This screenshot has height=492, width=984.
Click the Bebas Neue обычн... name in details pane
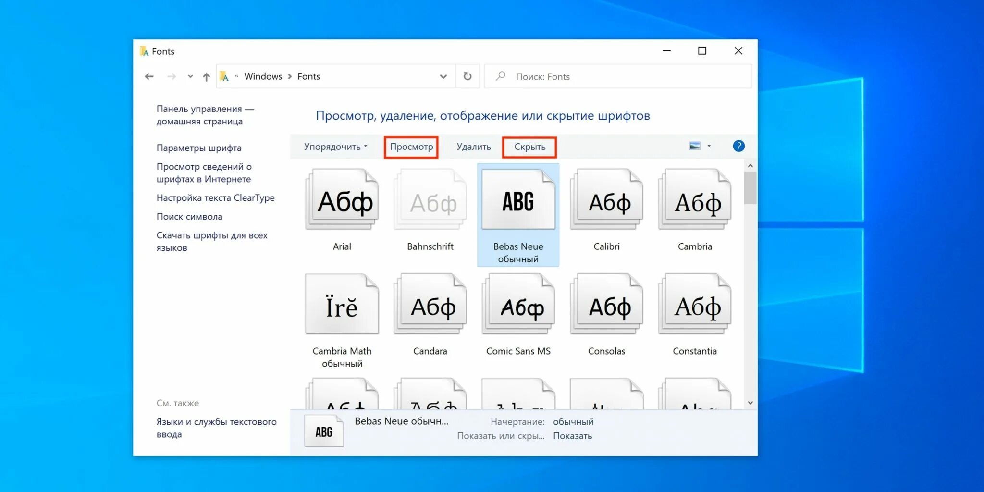pyautogui.click(x=402, y=421)
